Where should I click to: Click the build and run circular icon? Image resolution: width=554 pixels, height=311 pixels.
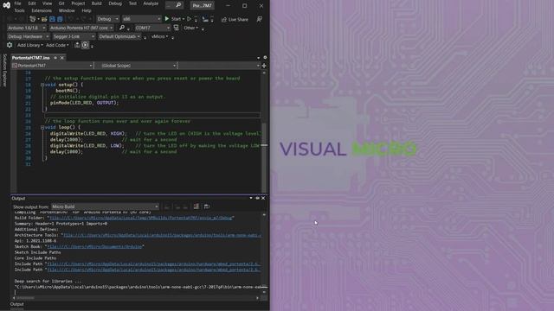85,45
